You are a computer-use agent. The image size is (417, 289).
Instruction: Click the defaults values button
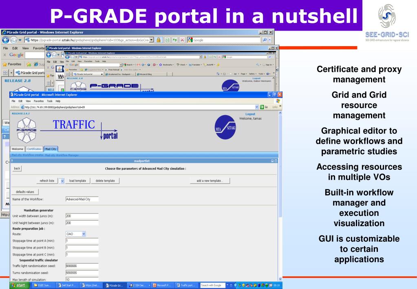[25, 192]
